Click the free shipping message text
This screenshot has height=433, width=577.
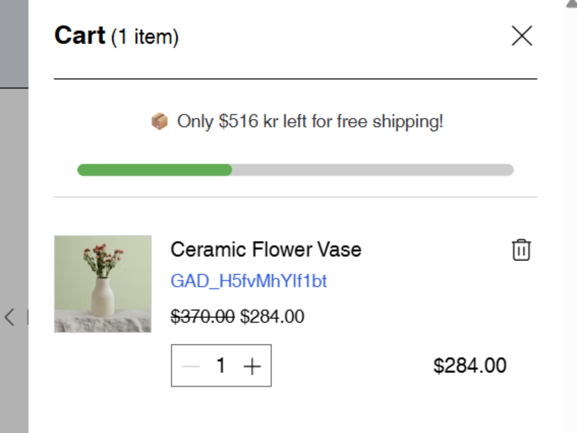pyautogui.click(x=310, y=122)
